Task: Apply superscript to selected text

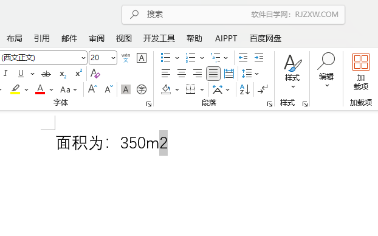Action: pos(78,73)
